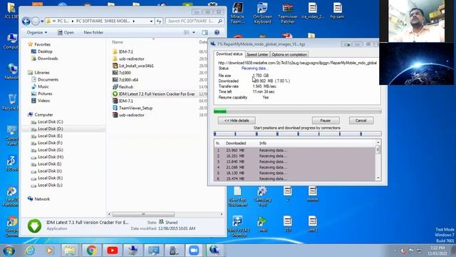Select the flexihub file

click(123, 87)
